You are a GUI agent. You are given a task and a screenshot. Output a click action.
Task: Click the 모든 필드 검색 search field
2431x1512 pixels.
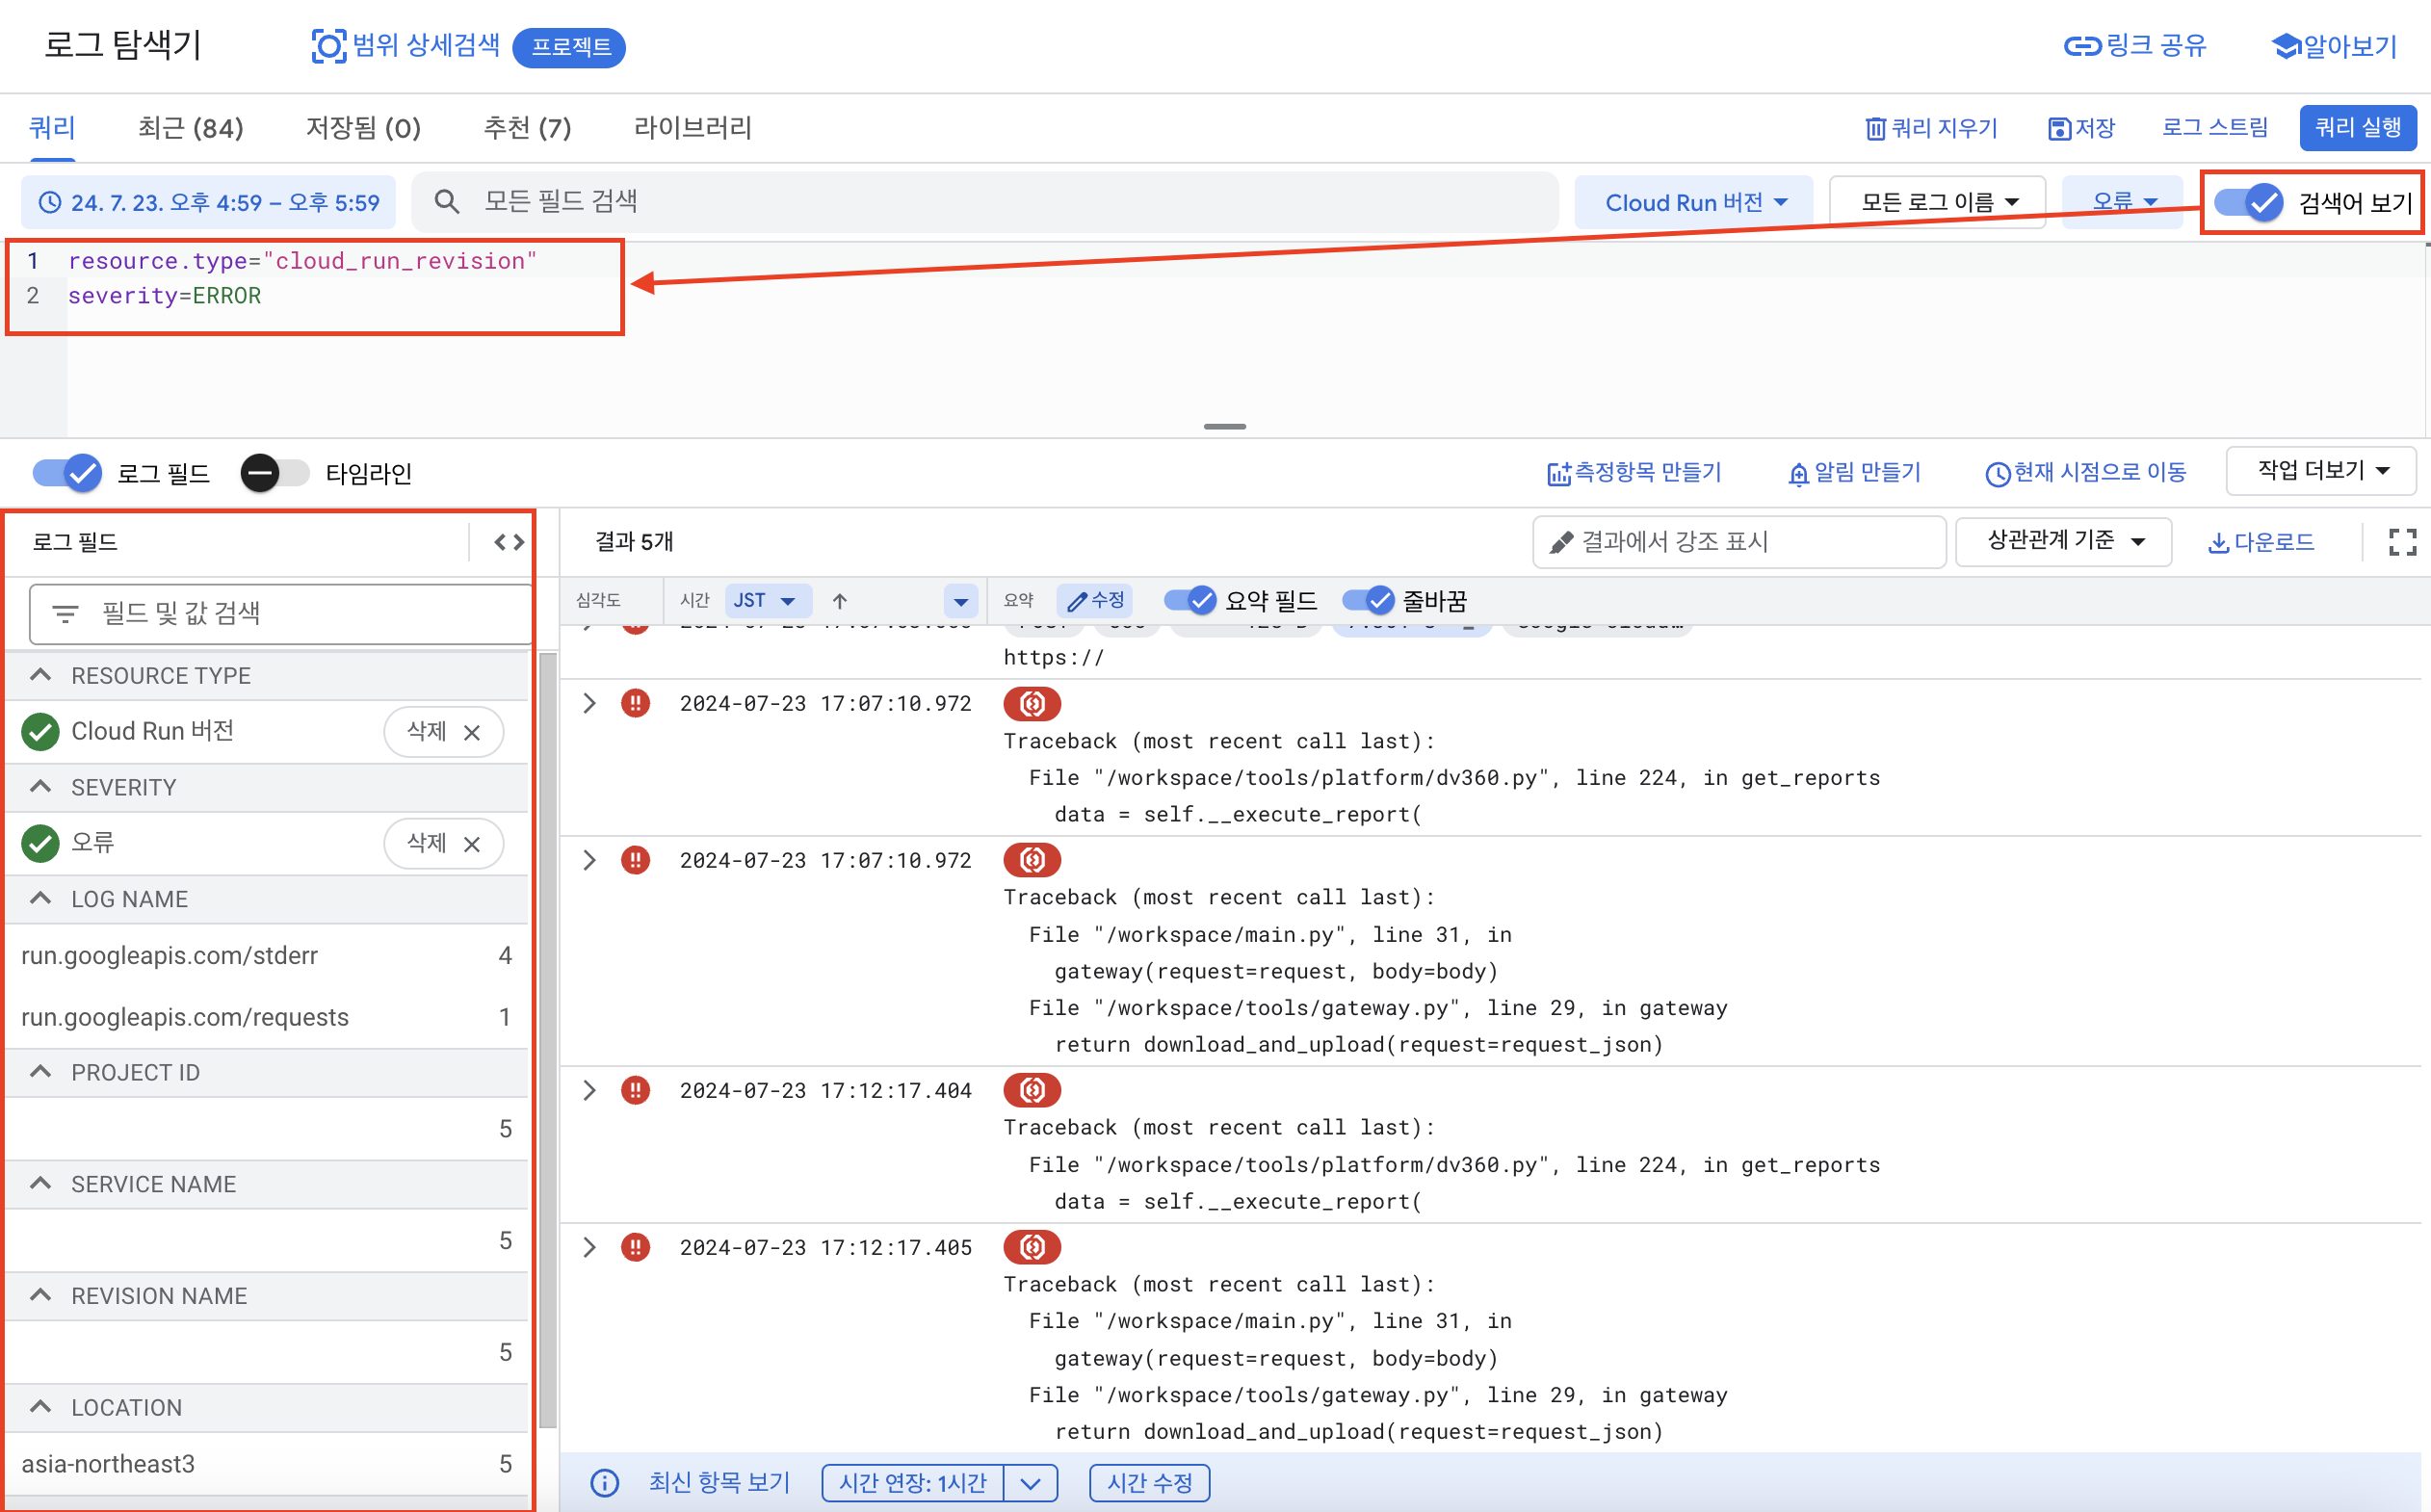click(985, 202)
